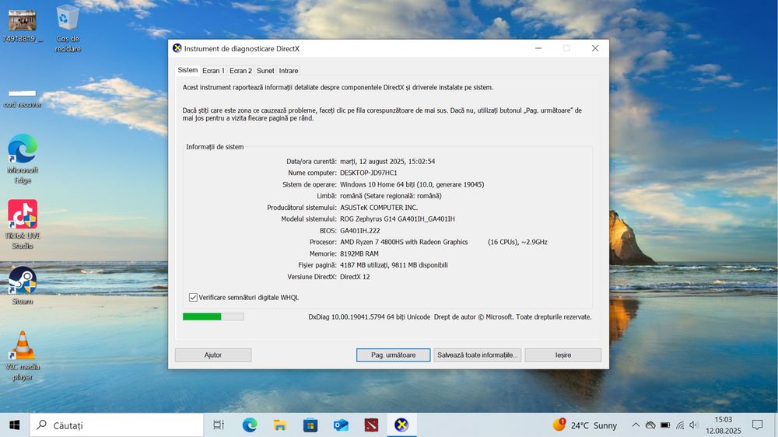Click the ROG Zephyrus G14 model value
This screenshot has width=778, height=437.
tap(398, 219)
